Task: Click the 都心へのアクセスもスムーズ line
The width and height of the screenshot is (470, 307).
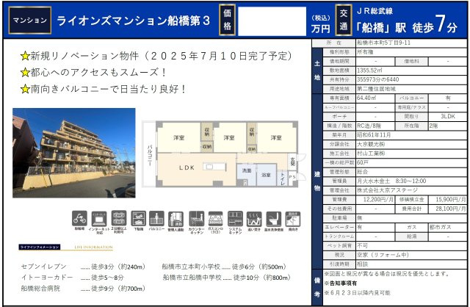Action: (x=93, y=72)
